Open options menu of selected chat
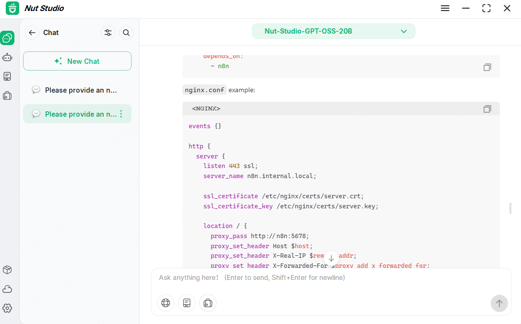521x324 pixels. [x=121, y=114]
